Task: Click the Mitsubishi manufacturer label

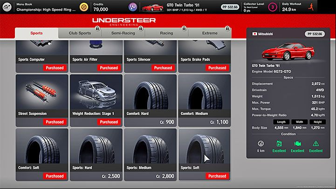Action: tap(265, 34)
